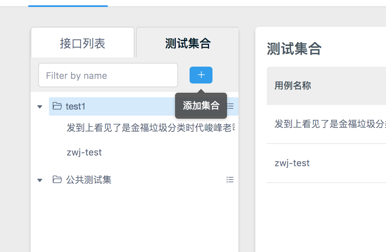
Task: Collapse the test1 collection arrow
Action: [x=40, y=106]
